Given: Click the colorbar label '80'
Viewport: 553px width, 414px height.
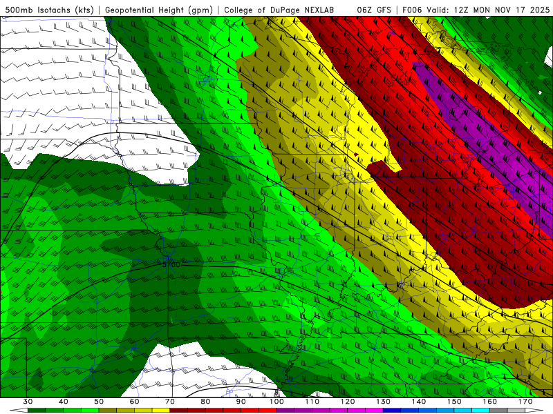Looking at the screenshot, I should click(205, 402).
